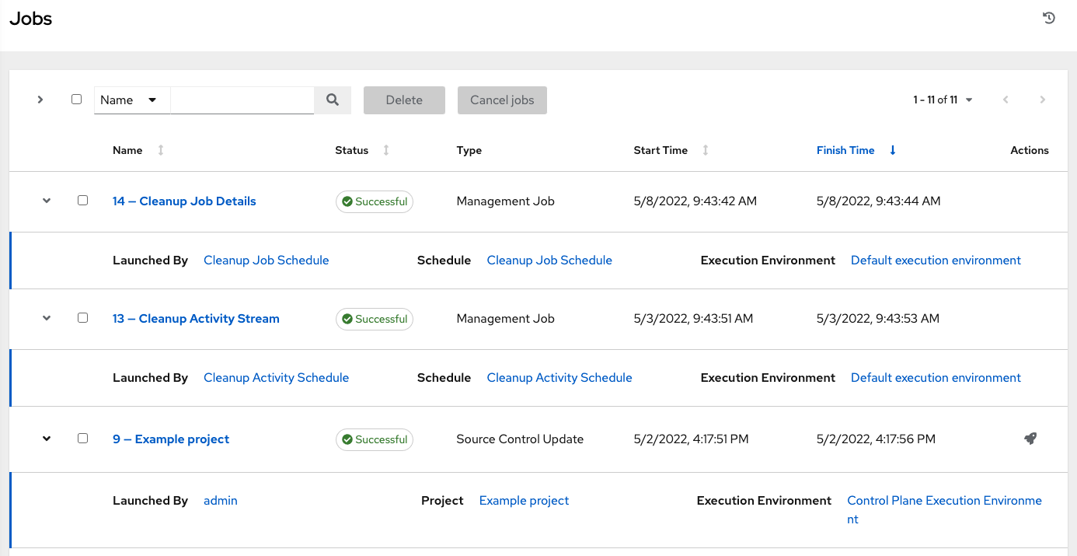Sort jobs by the Name column
1077x556 pixels.
(x=160, y=150)
